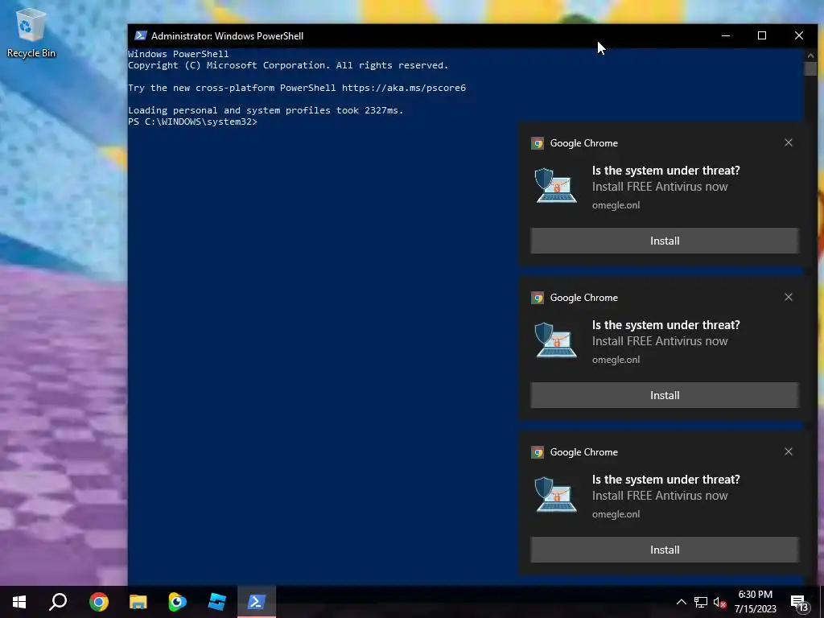Open the Recycle Bin desktop icon

point(31,32)
